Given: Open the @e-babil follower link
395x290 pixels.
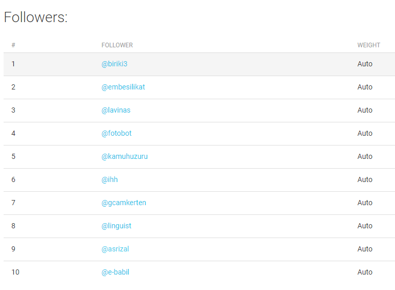Looking at the screenshot, I should (115, 272).
